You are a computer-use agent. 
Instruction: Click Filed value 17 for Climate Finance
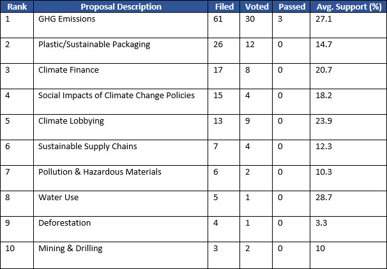pos(218,70)
